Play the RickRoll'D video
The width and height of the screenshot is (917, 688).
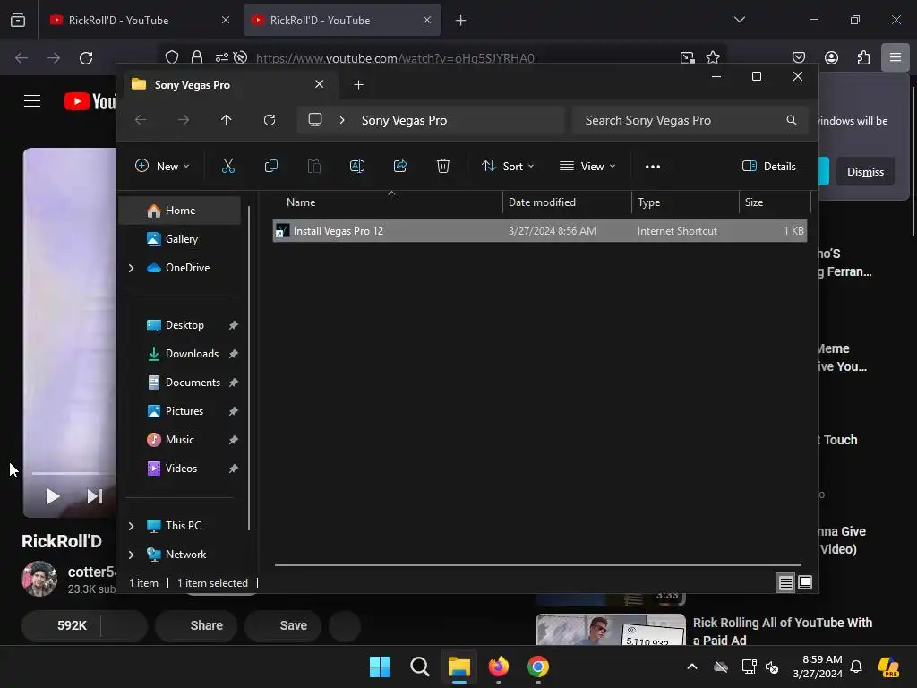click(53, 496)
